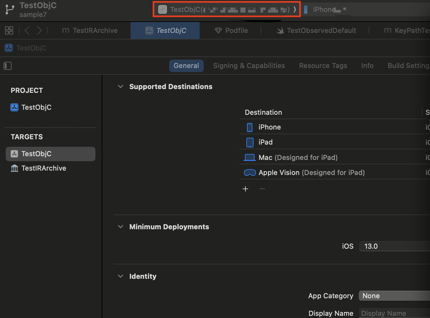
Task: Click the Podfile gem icon in tab
Action: click(x=218, y=30)
